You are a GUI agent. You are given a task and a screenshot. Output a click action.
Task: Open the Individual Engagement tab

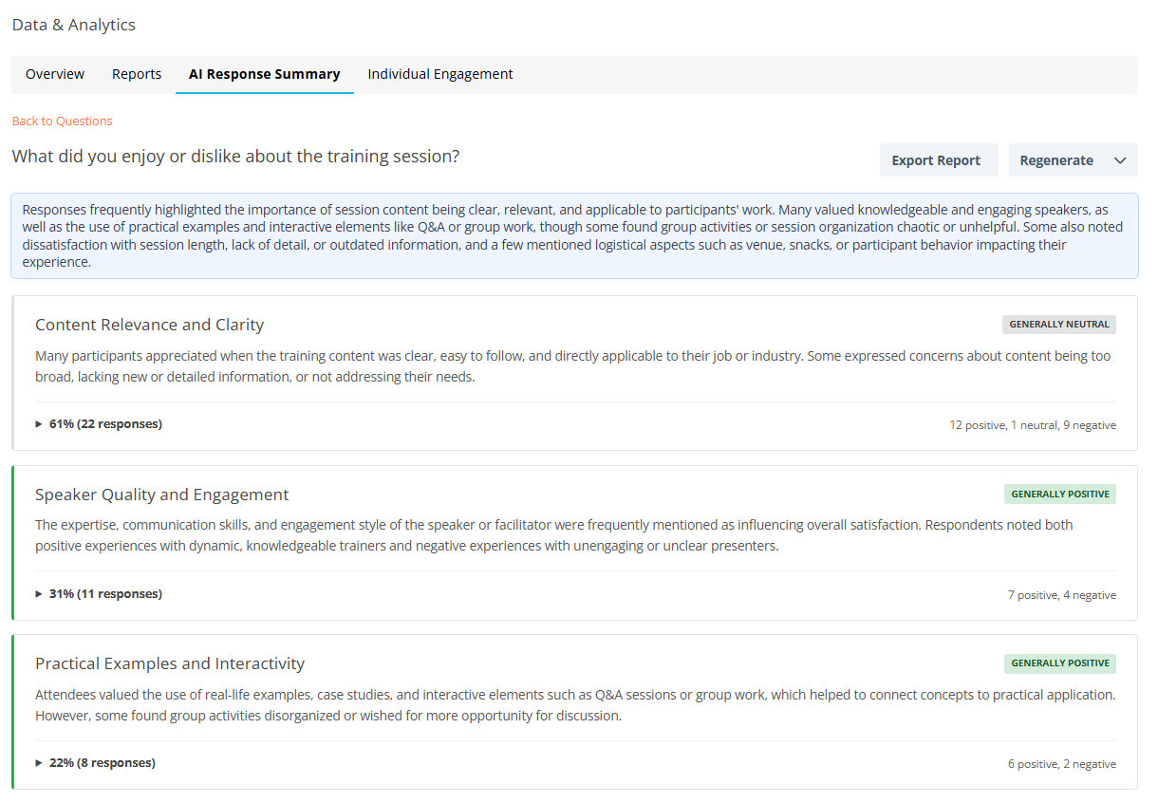(x=440, y=74)
